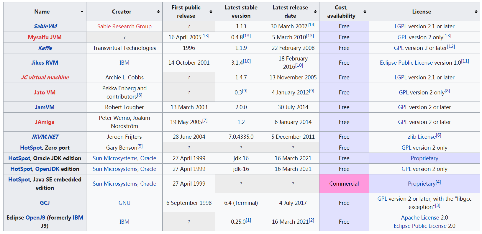Follow citation [6] on zlib License
This screenshot has height=234, width=482.
[439, 135]
